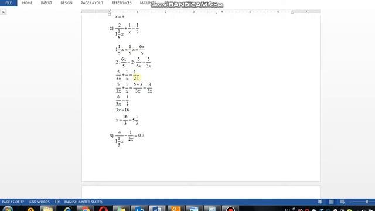
Task: Click the line 1 1/5 x = 6/5 x = 6x/5
Action: point(130,50)
